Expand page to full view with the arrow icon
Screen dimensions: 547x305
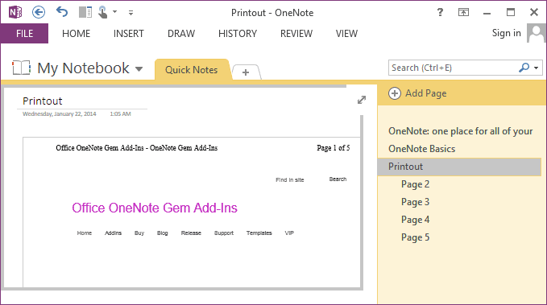point(362,100)
